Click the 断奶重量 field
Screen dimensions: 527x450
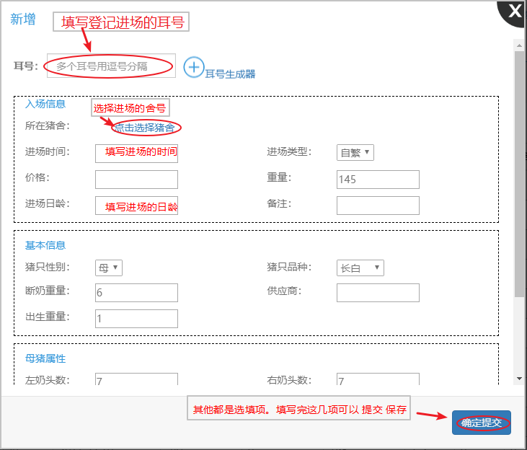pos(136,292)
